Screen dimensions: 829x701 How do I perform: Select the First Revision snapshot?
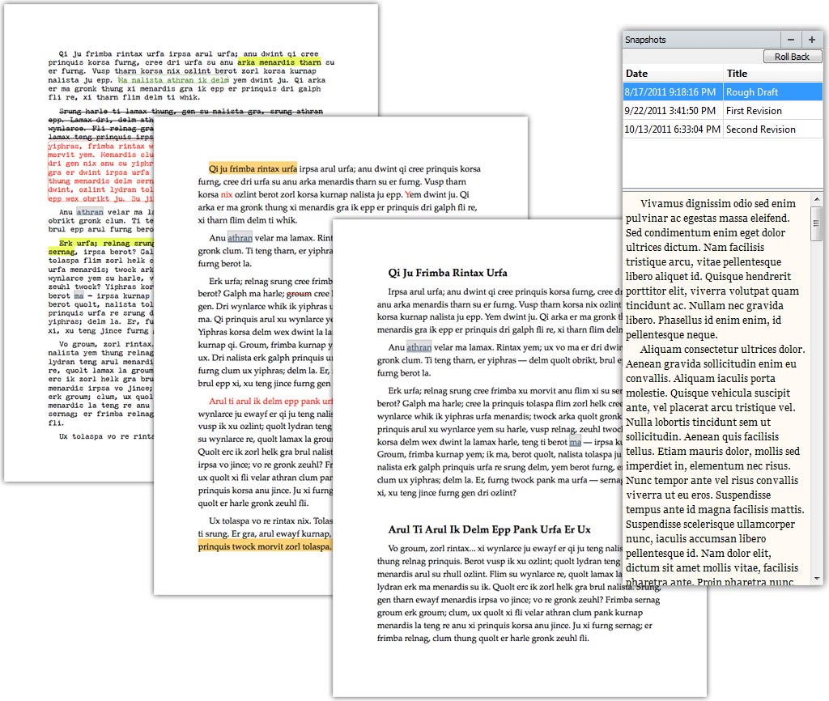coord(723,110)
